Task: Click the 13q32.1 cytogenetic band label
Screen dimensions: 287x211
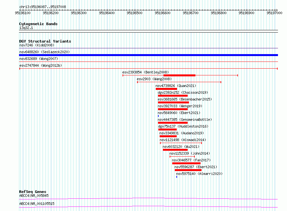Action: point(26,28)
